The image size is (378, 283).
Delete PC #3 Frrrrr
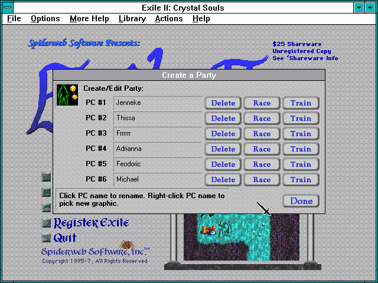click(x=223, y=134)
